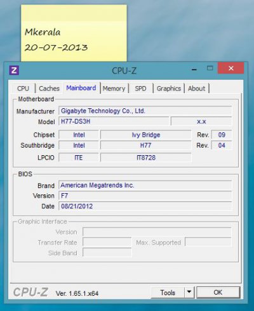254x311 pixels.
Task: Expand the Tools dropdown arrow
Action: [189, 293]
